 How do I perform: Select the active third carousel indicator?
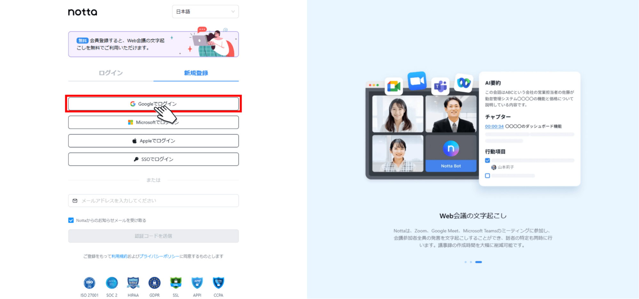tap(479, 262)
